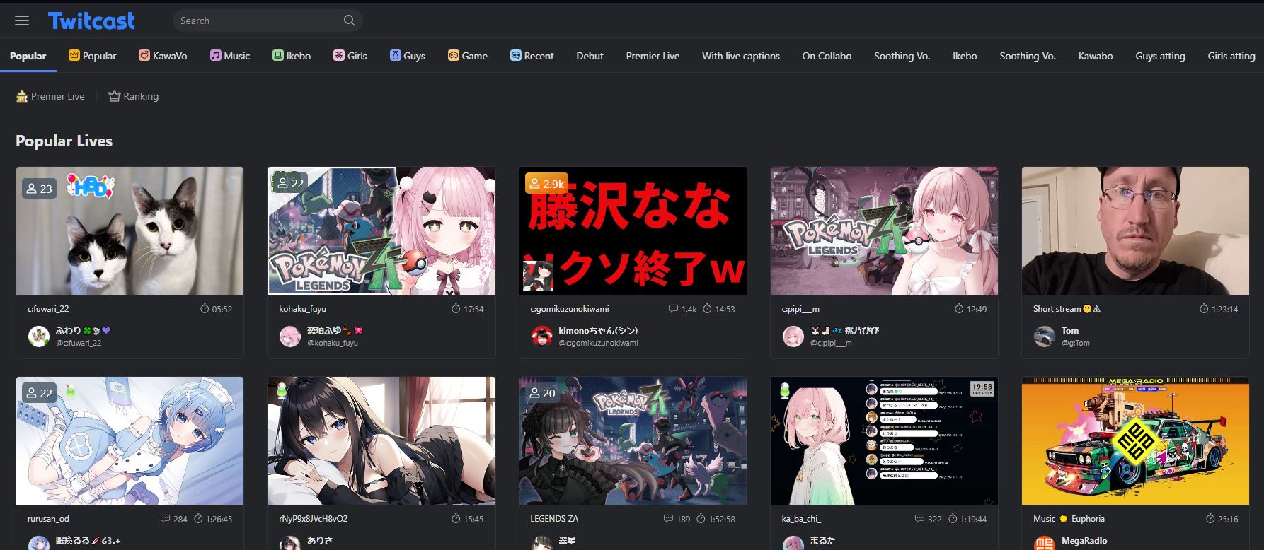1264x550 pixels.
Task: Click the 189 comments icon on LEGENDS ZA
Action: pyautogui.click(x=668, y=519)
